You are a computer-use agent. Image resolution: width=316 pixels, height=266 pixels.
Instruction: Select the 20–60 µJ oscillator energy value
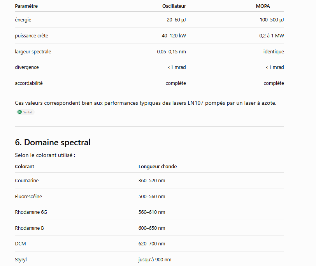pos(176,20)
